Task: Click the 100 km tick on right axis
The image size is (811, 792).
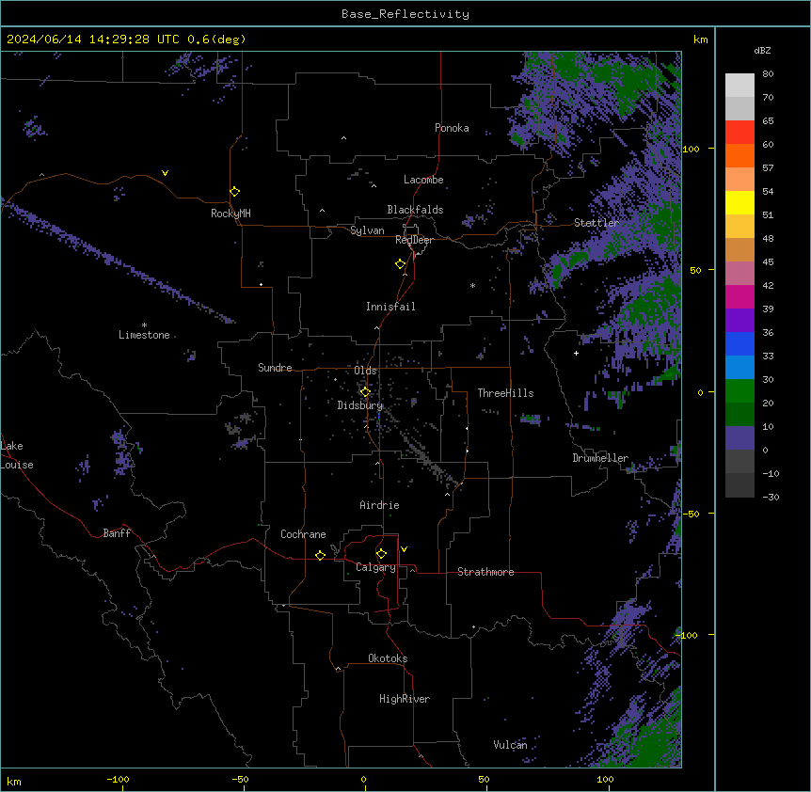Action: tap(691, 149)
